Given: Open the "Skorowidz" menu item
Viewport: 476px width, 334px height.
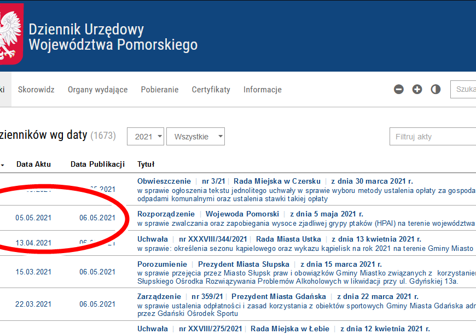Looking at the screenshot, I should coord(36,89).
